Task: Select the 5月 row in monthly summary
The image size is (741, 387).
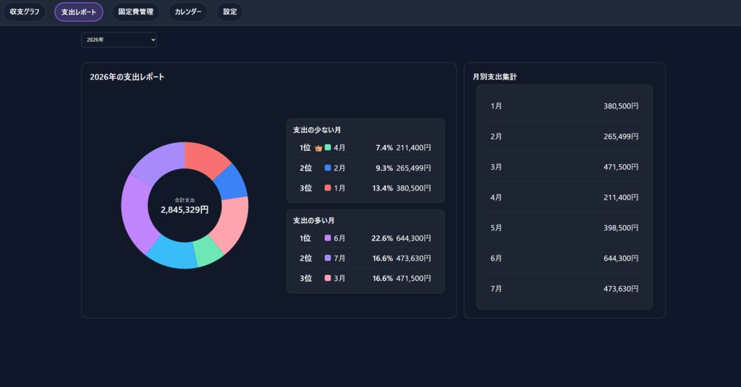Action: [564, 227]
